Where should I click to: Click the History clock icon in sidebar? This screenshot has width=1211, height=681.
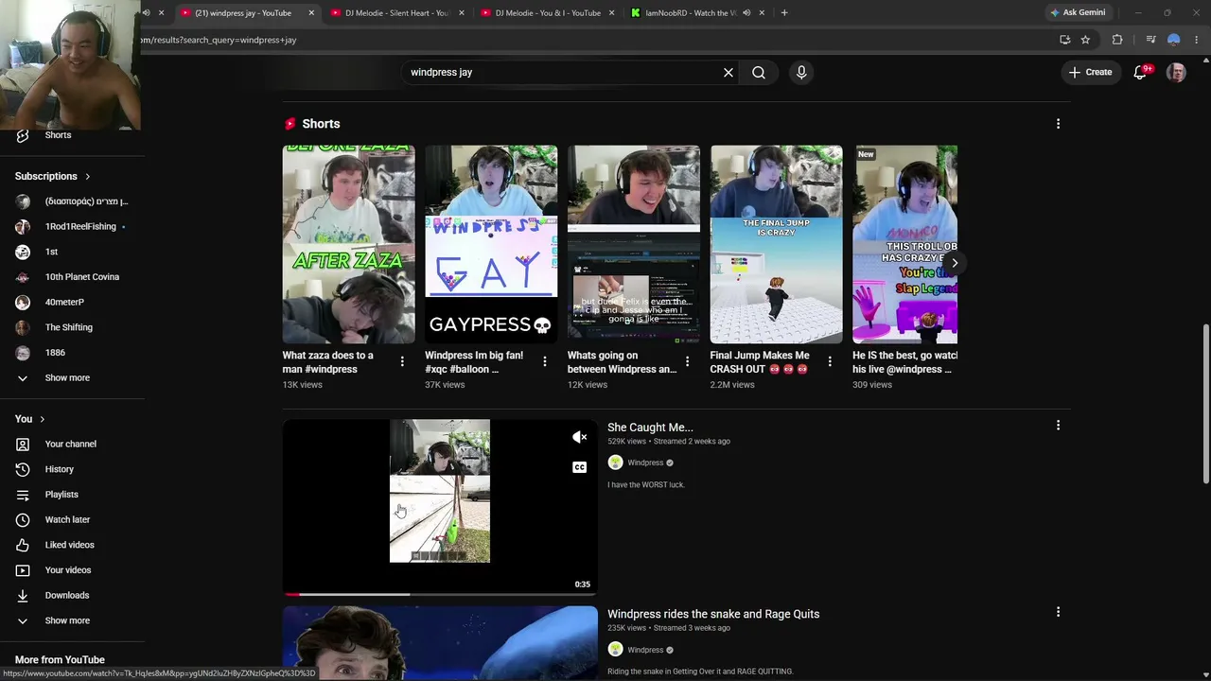pos(23,469)
